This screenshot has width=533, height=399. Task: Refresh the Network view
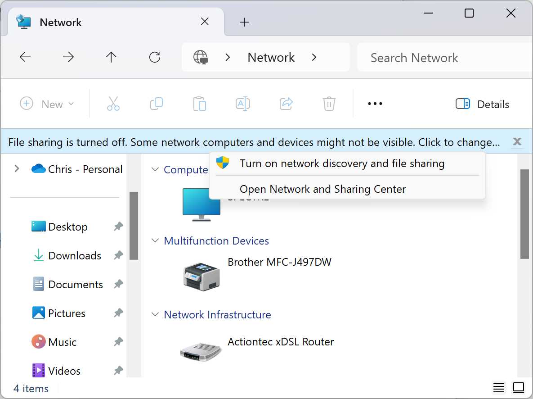point(155,57)
